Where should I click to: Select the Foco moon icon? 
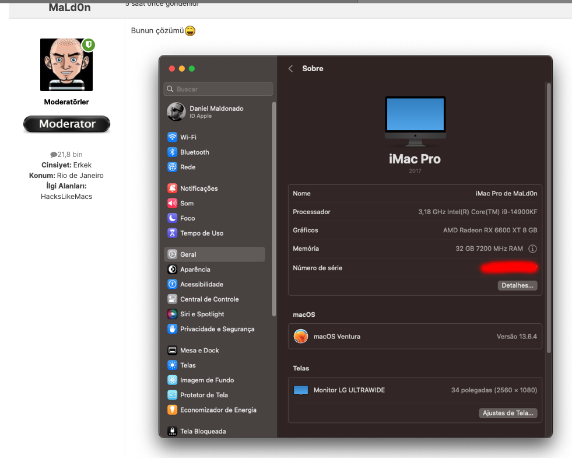click(173, 218)
